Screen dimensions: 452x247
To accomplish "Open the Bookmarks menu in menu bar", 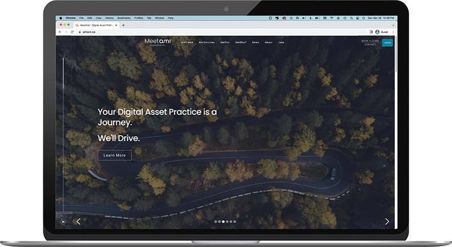I will 123,18.
